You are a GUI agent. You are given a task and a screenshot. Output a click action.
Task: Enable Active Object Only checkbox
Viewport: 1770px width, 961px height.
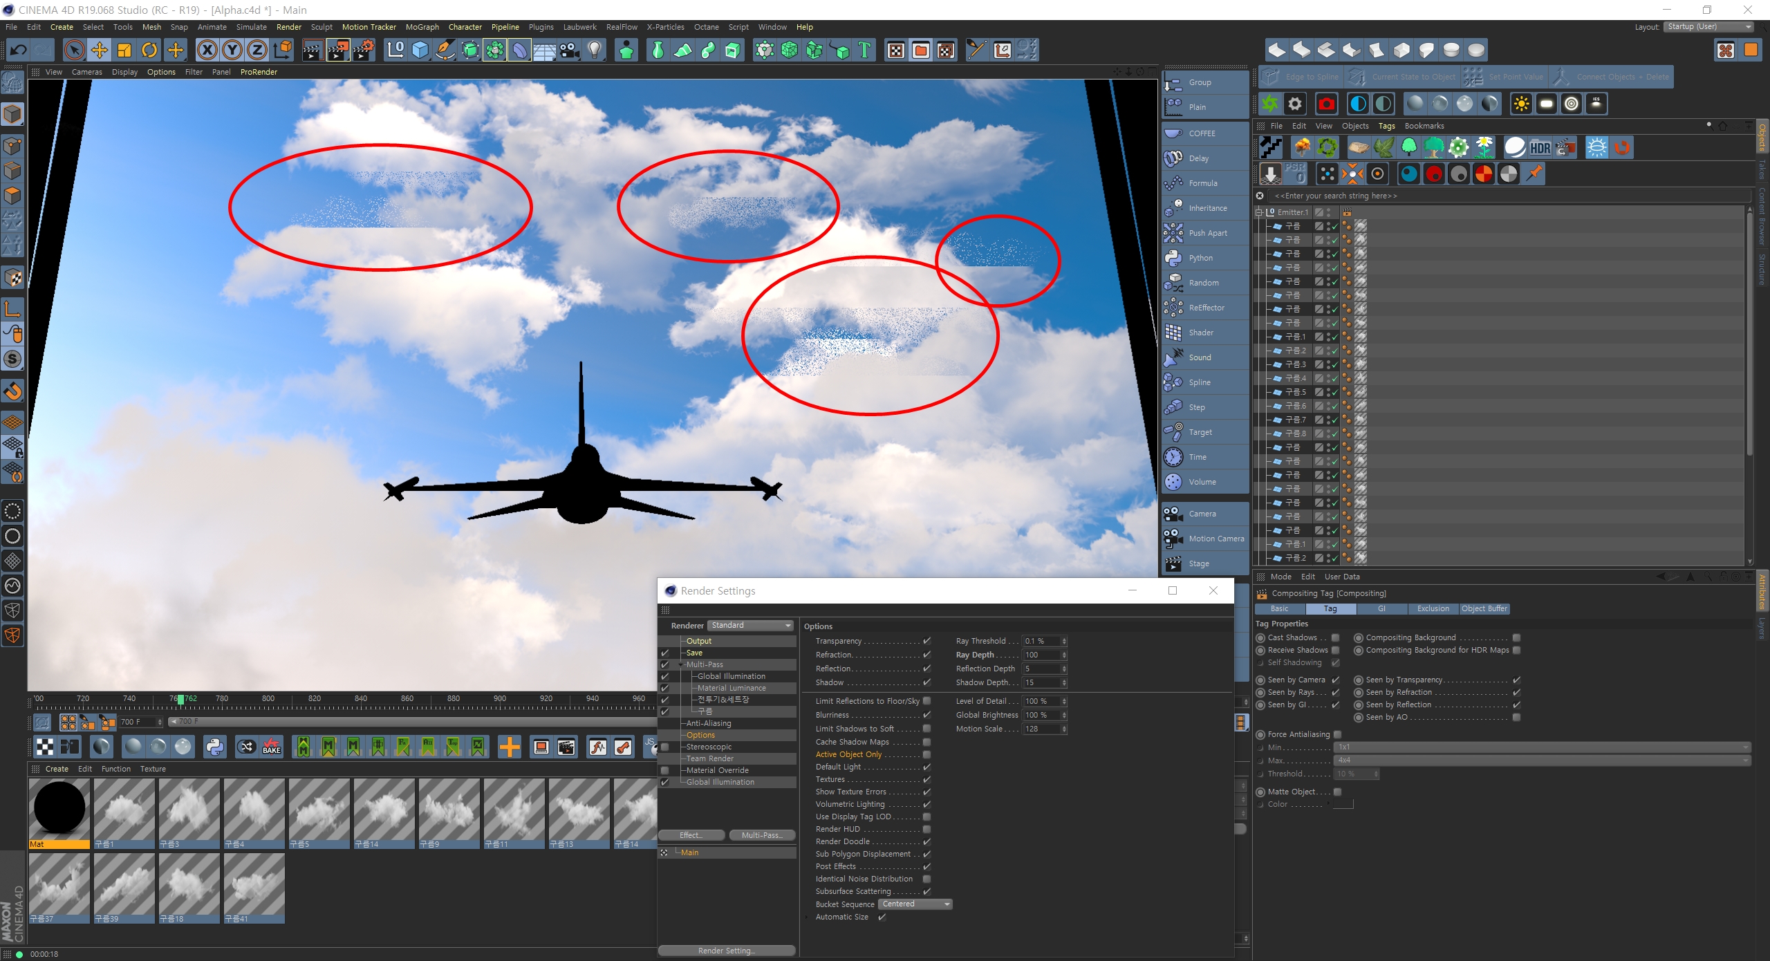coord(926,754)
